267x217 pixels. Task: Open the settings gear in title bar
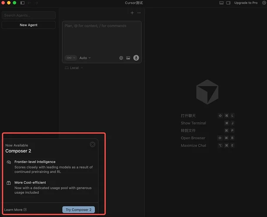click(x=264, y=3)
